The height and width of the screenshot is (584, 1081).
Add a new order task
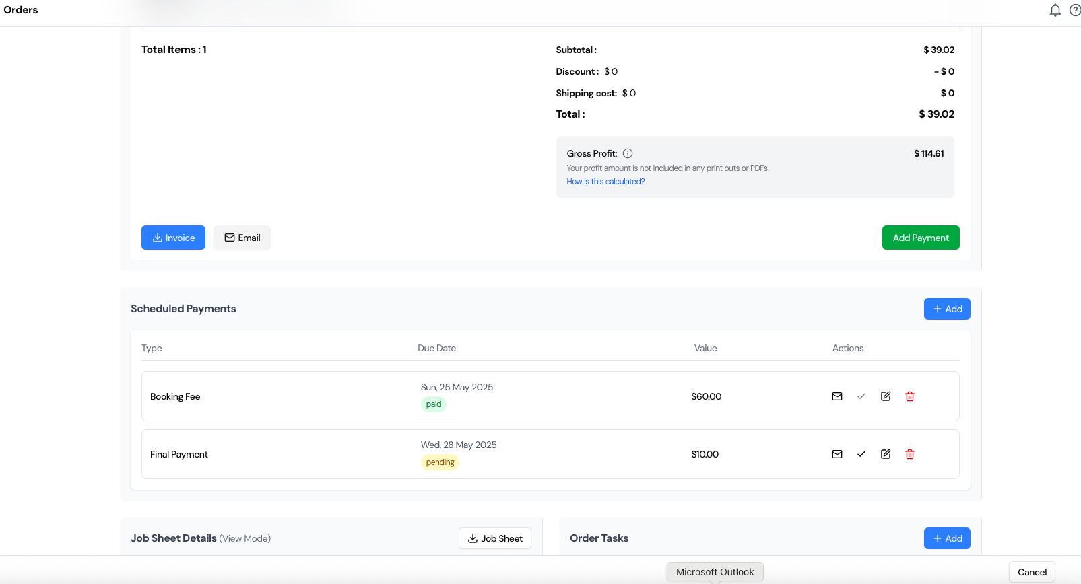(x=946, y=538)
